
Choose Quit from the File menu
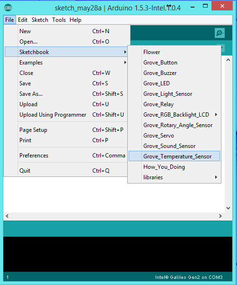[66, 171]
